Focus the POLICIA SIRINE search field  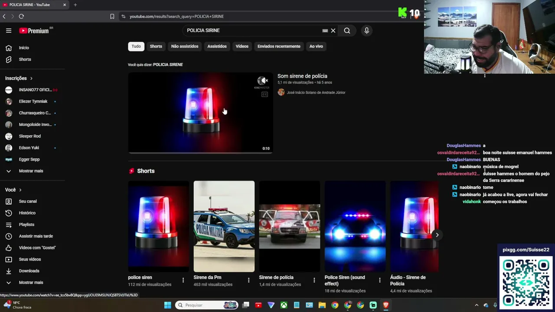(x=254, y=30)
